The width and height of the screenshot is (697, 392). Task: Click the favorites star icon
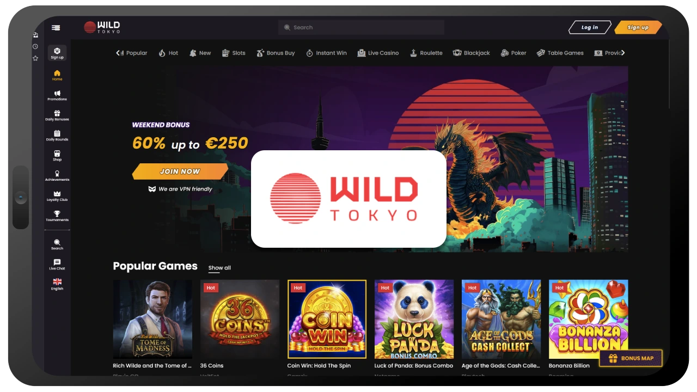tap(35, 58)
